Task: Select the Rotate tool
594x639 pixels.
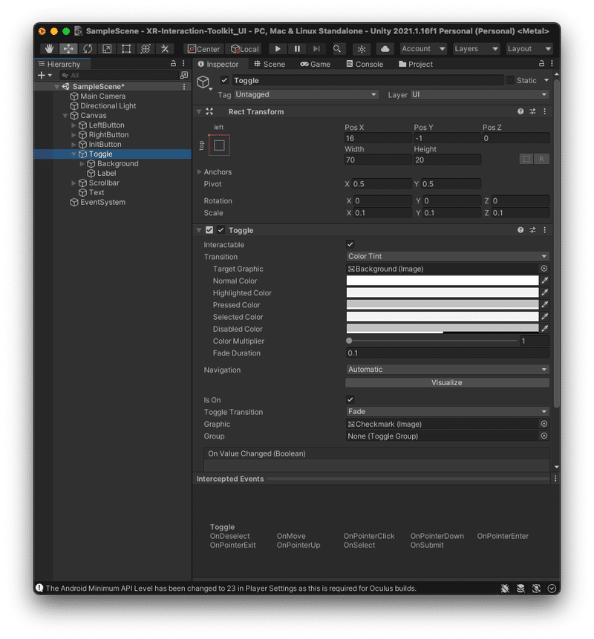Action: coord(87,48)
